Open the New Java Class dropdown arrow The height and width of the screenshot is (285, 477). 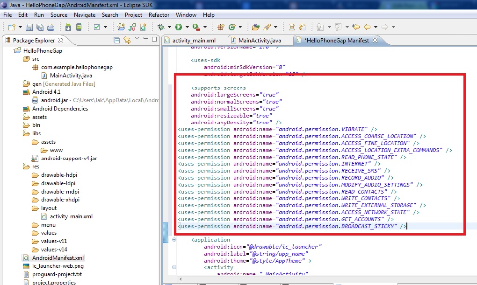click(240, 27)
